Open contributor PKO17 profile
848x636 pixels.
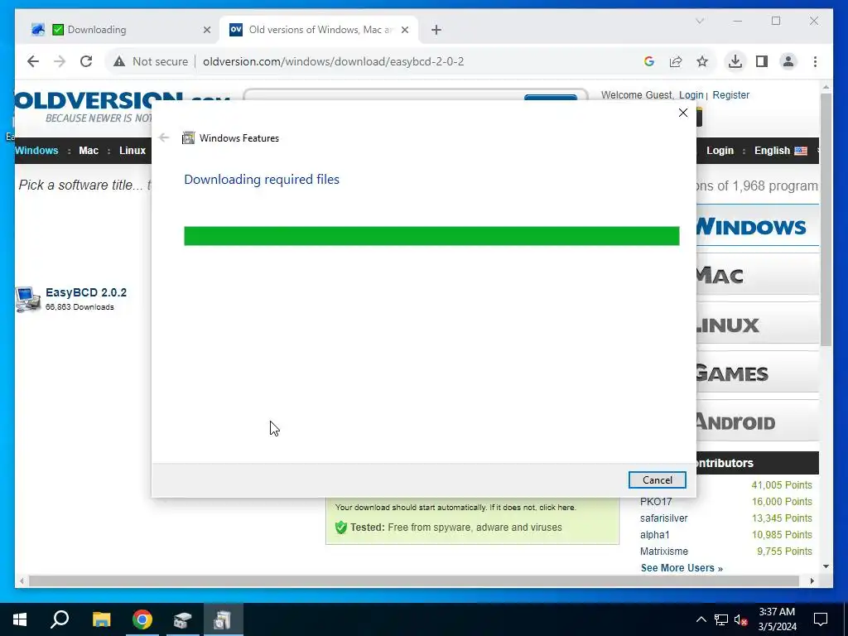[x=656, y=501]
